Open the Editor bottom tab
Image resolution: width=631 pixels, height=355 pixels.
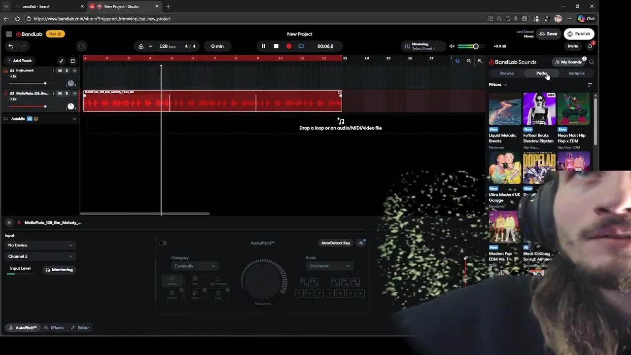click(x=80, y=328)
